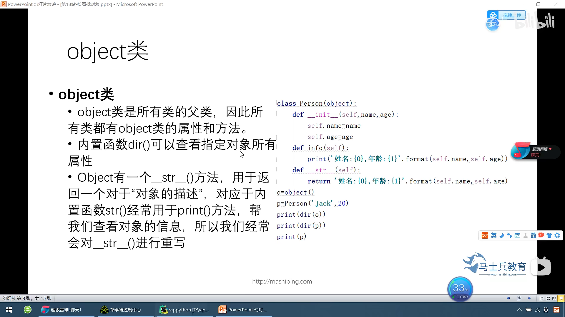Advance to next slide with right arrow
This screenshot has height=317, width=565.
[x=529, y=298]
